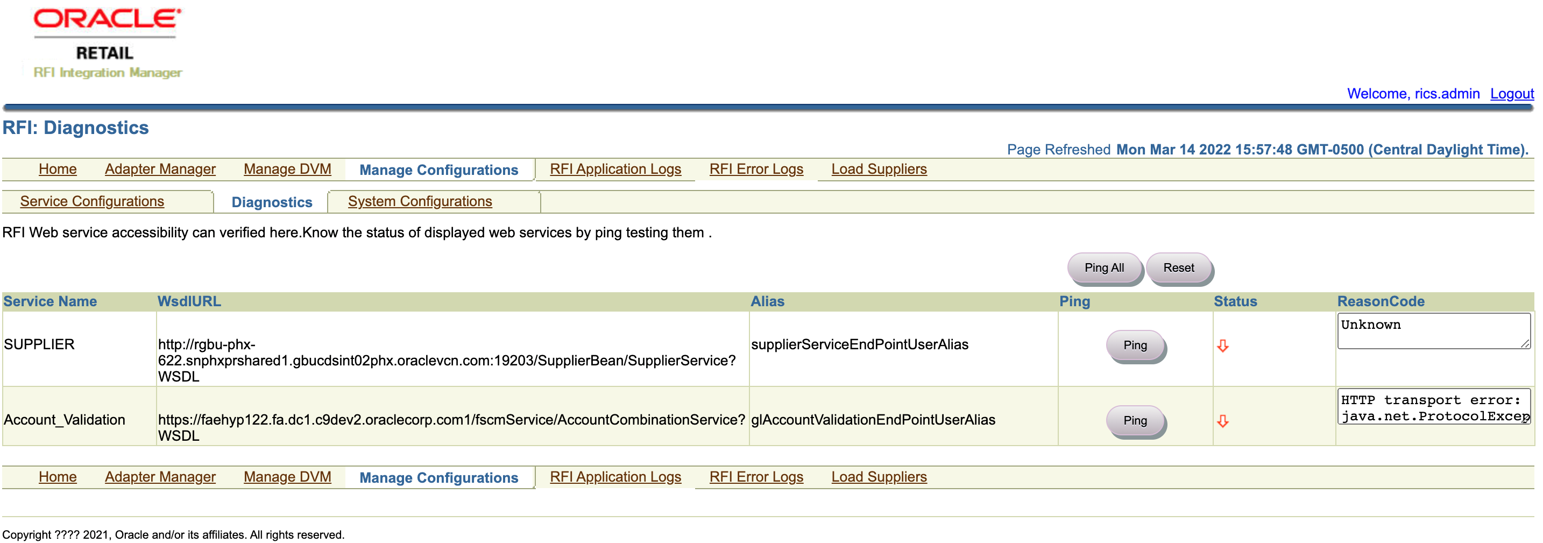Open the Adapter Manager page
Screen dimensions: 1543x543
159,169
